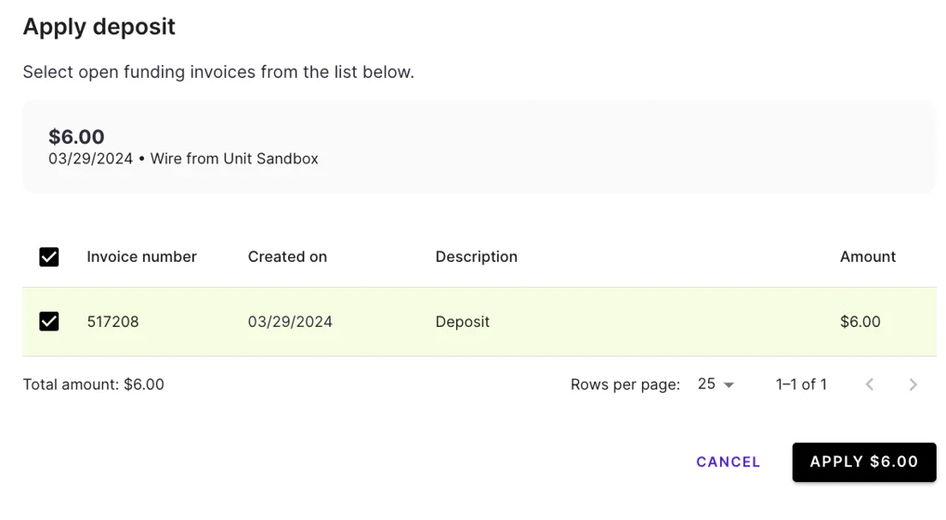Click the Total amount: $6.00 label
Screen dimensions: 946x520
(93, 384)
